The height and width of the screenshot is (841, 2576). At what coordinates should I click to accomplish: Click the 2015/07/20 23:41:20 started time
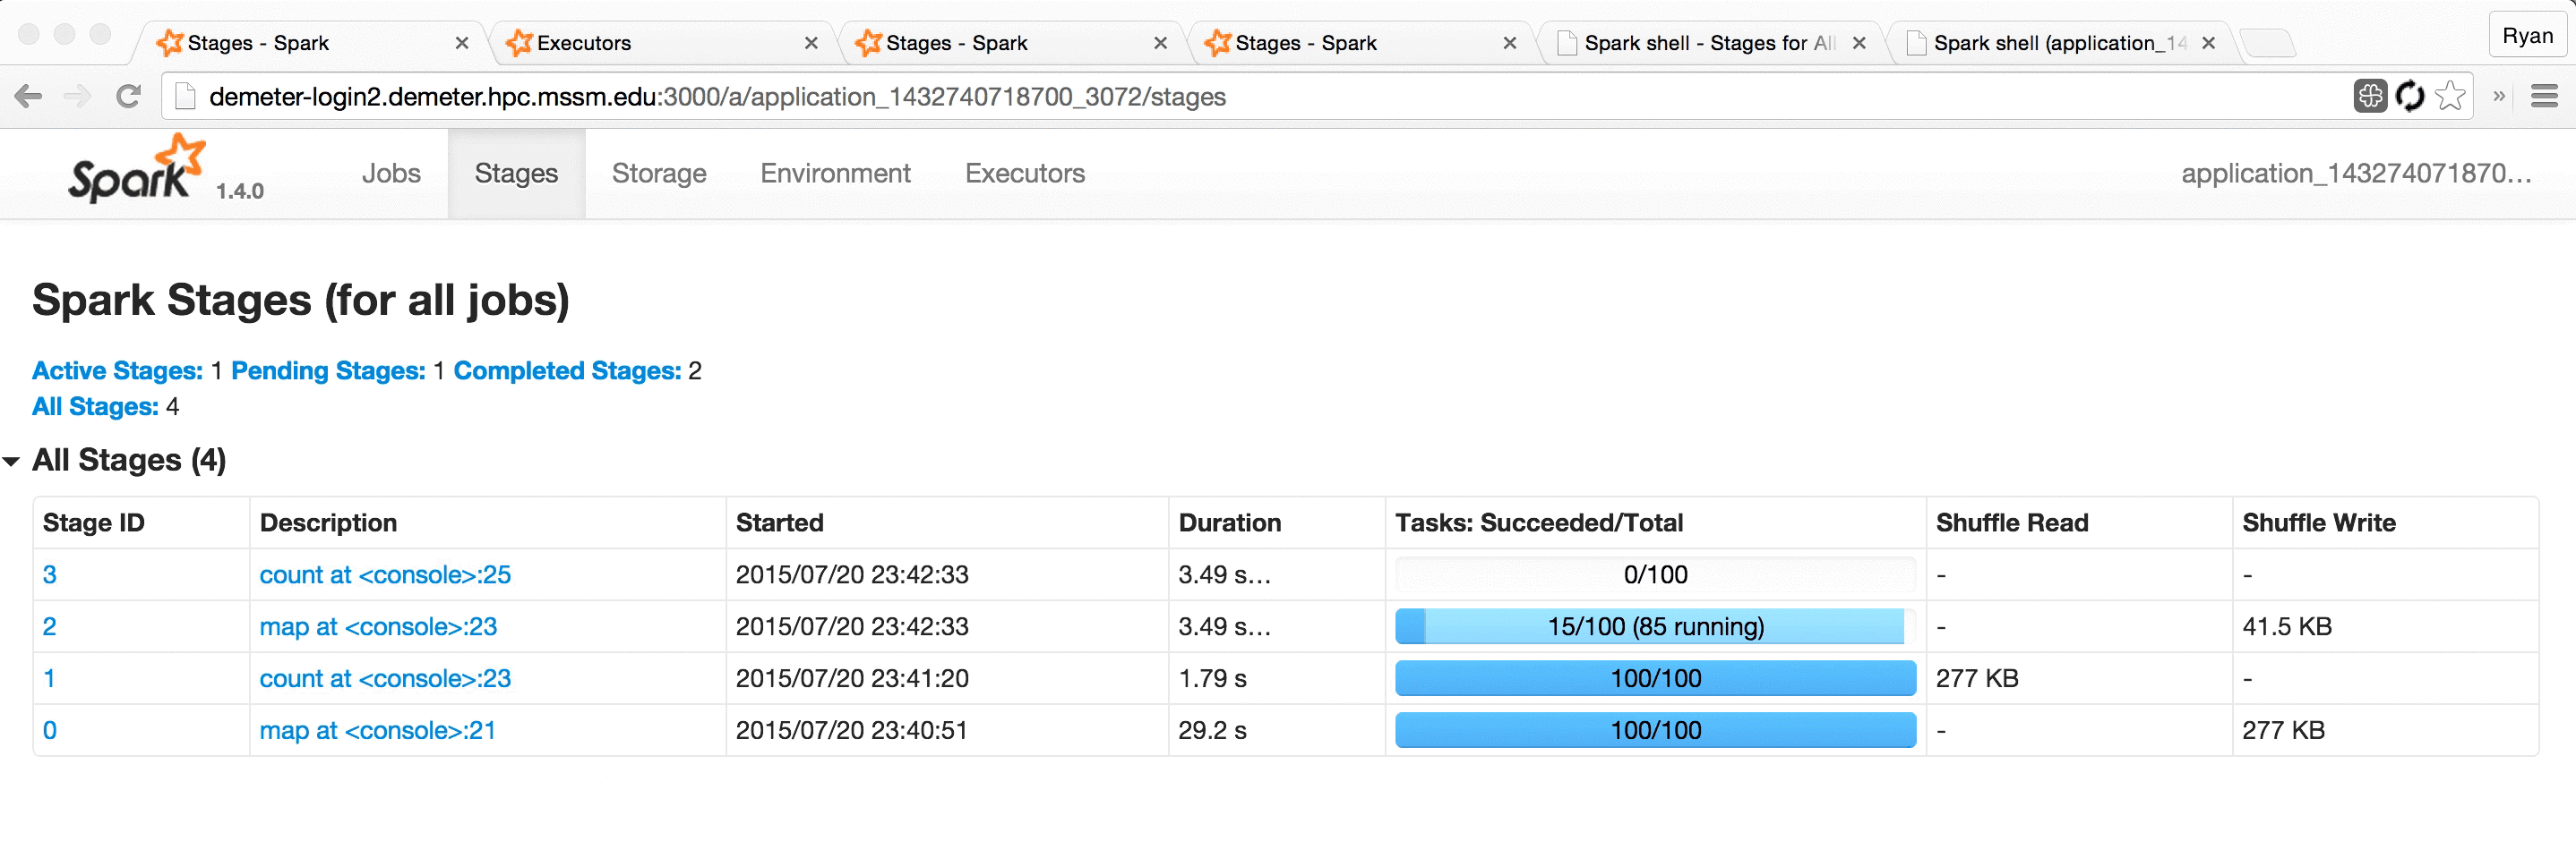point(852,678)
